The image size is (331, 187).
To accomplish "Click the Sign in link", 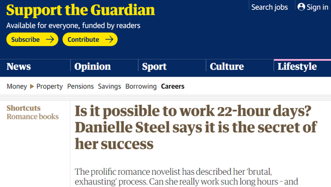I will (x=313, y=7).
